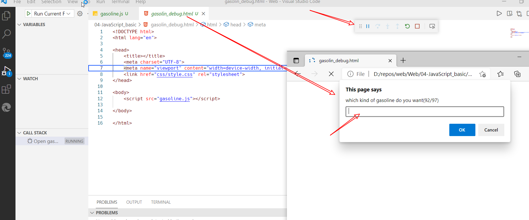529x220 pixels.
Task: Open Source Control view with 224 badge
Action: (x=7, y=53)
